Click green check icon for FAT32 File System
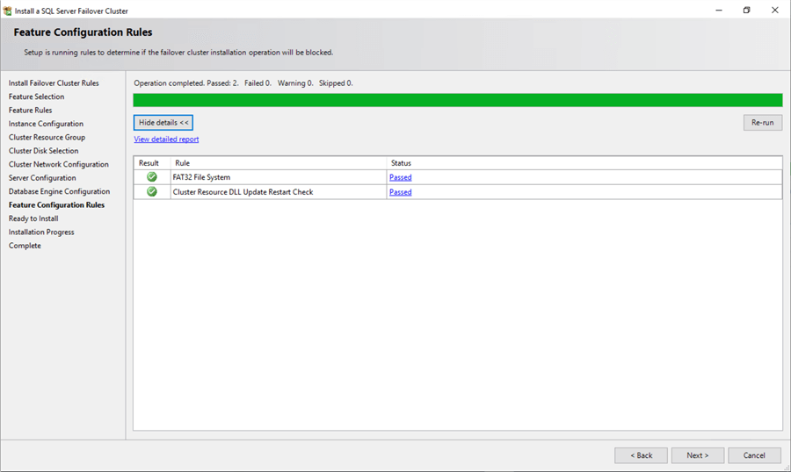The width and height of the screenshot is (791, 472). [x=152, y=177]
